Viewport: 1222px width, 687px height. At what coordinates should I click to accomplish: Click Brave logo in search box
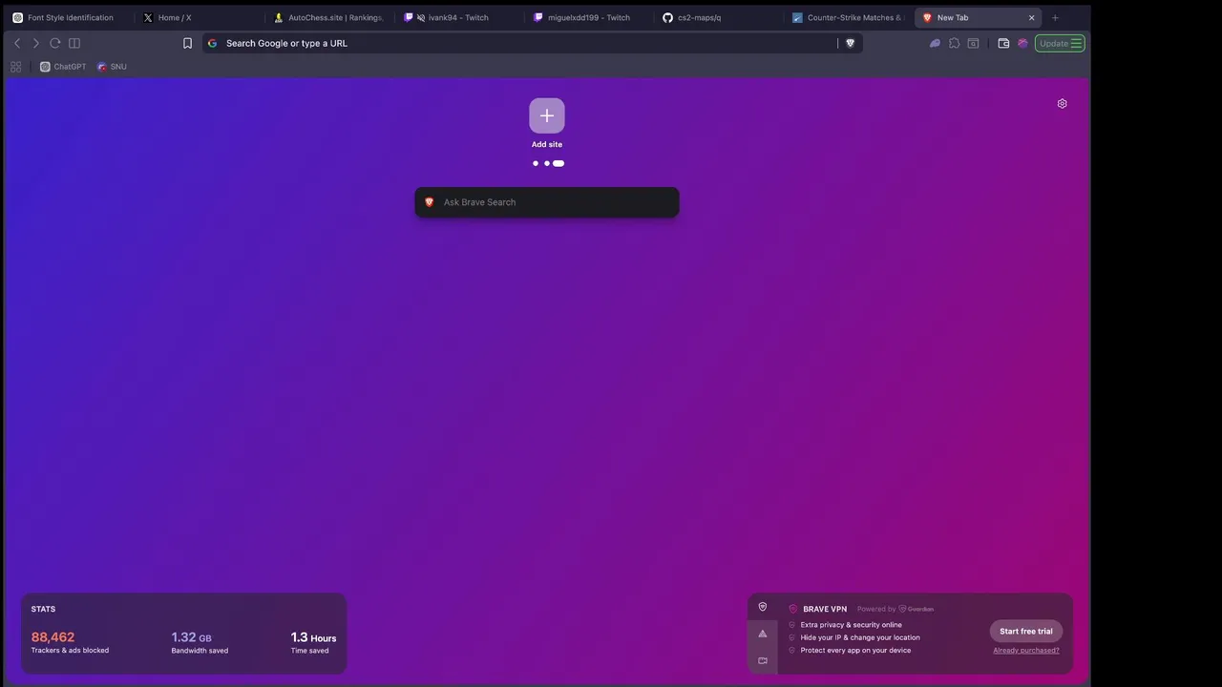coord(429,202)
